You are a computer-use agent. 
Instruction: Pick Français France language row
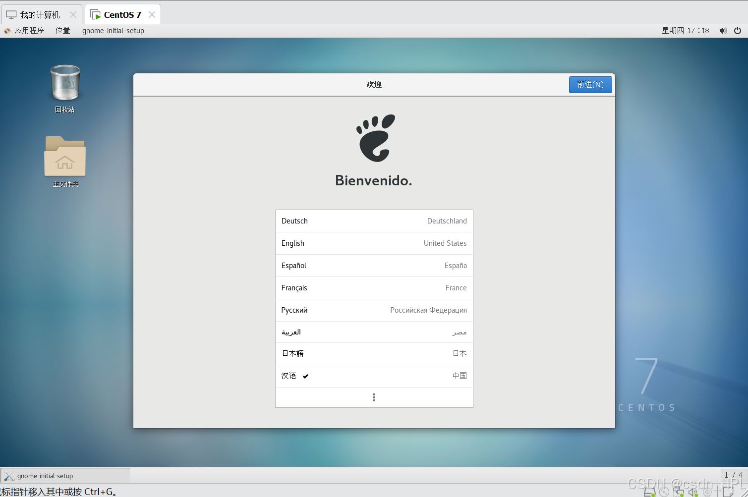pyautogui.click(x=374, y=288)
